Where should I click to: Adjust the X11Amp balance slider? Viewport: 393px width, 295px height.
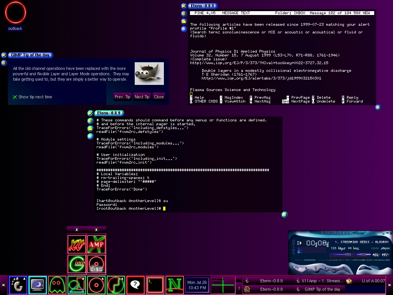pos(363,255)
